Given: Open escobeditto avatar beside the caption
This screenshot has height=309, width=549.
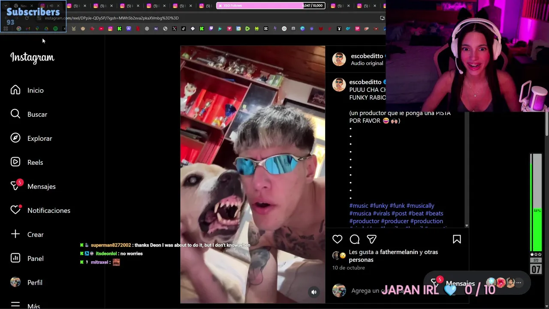Looking at the screenshot, I should (x=339, y=85).
